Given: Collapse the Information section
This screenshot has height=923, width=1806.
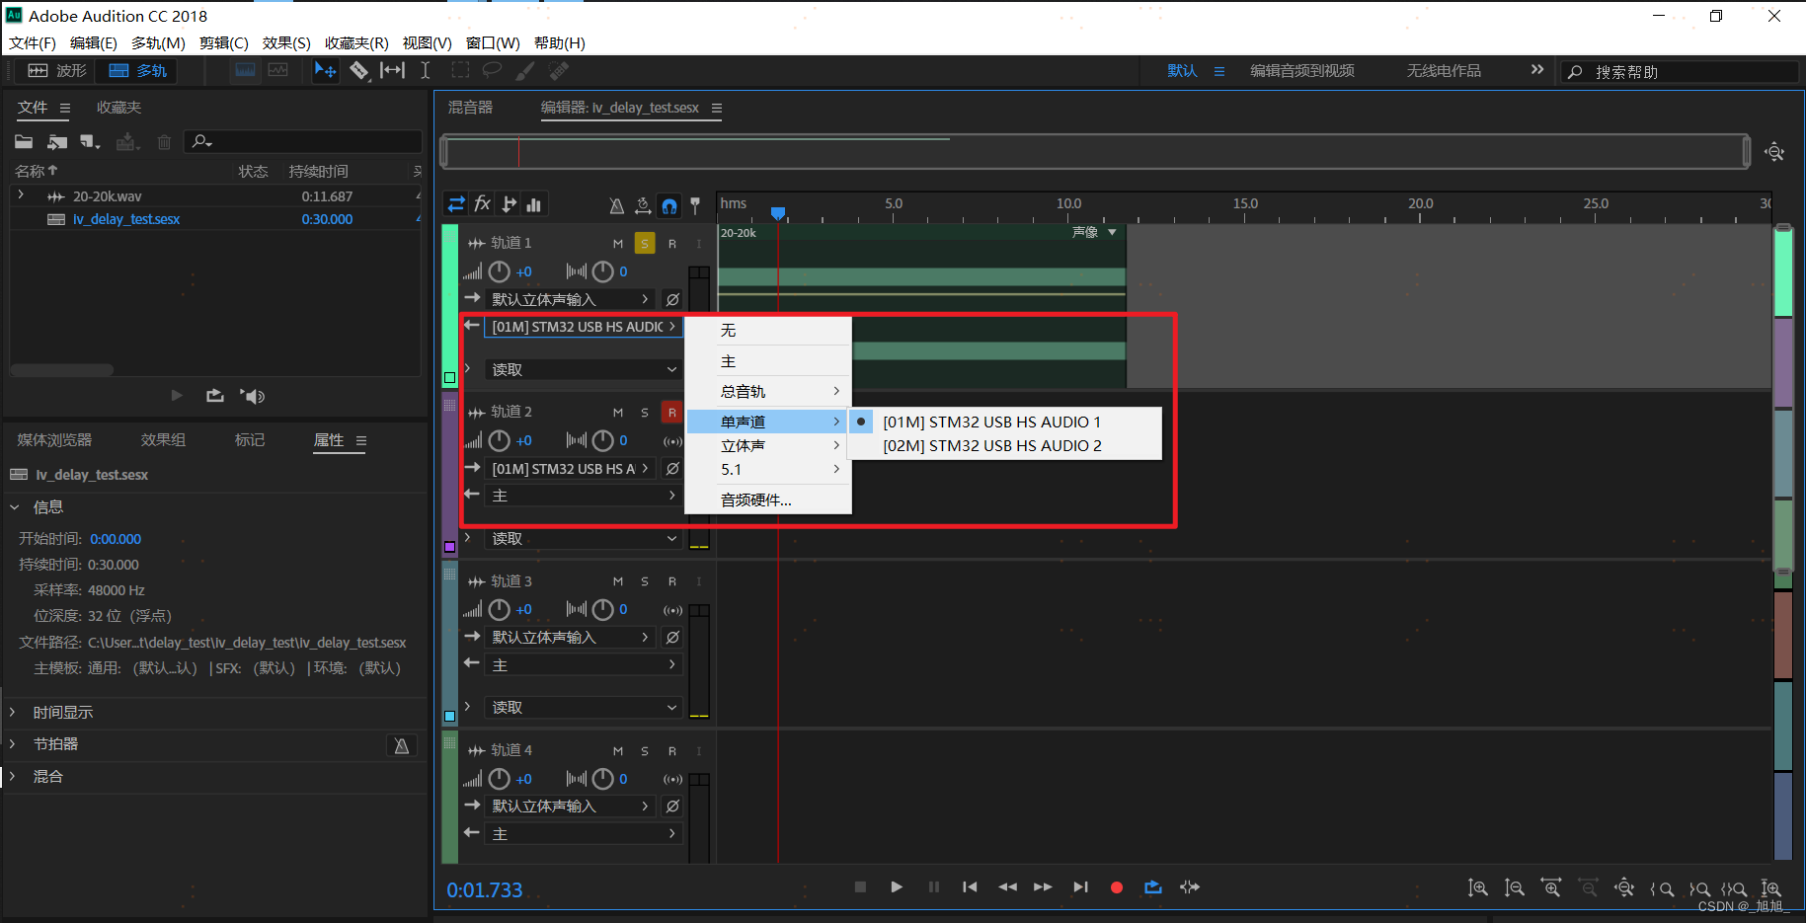Looking at the screenshot, I should 14,506.
